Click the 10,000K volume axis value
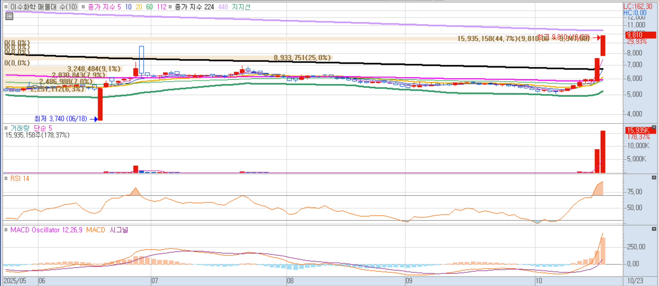Image resolution: width=659 pixels, height=286 pixels. tap(639, 146)
